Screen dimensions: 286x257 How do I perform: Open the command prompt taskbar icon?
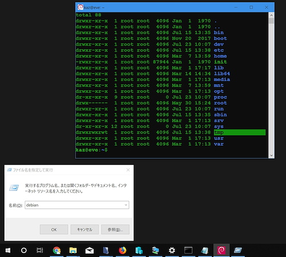point(188,250)
